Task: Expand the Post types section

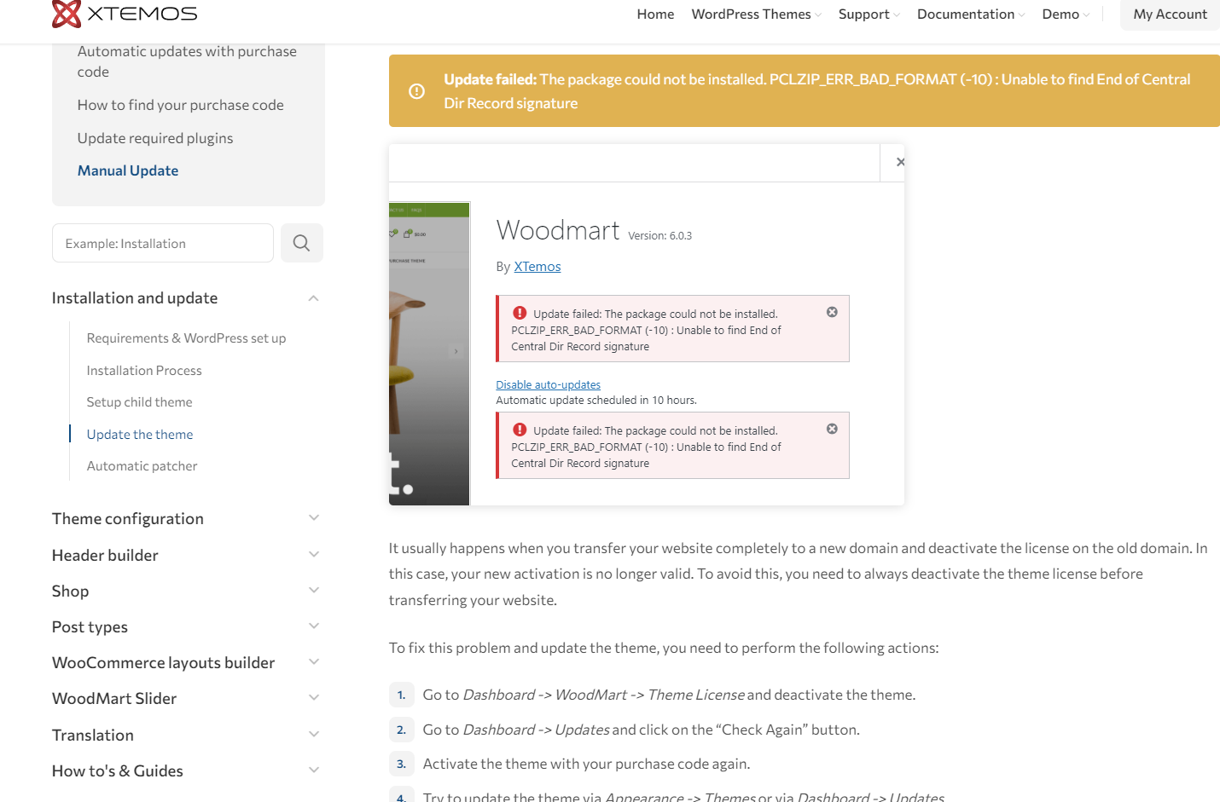Action: 313,626
